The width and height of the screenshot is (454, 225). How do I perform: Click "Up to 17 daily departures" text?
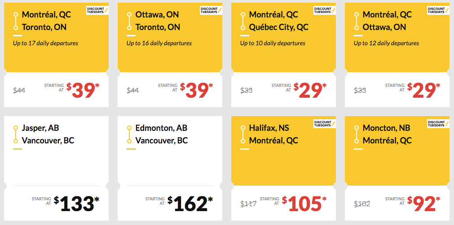click(x=45, y=43)
